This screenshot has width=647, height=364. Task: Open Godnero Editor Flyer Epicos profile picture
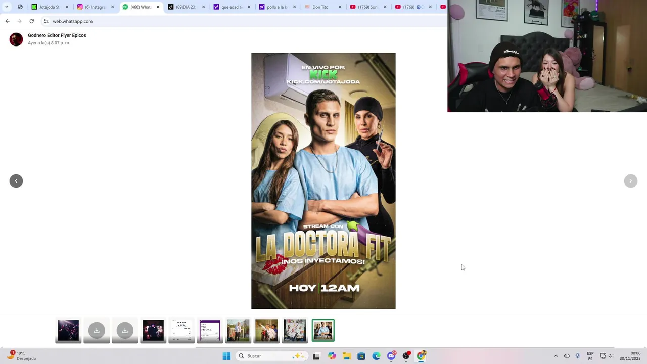16,39
